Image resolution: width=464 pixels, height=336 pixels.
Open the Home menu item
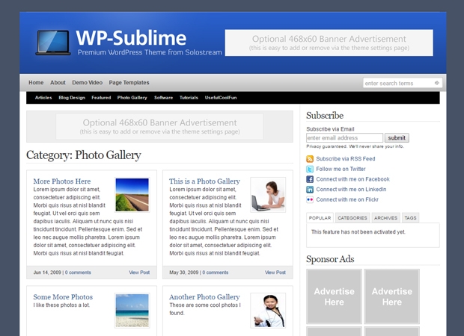click(x=36, y=83)
